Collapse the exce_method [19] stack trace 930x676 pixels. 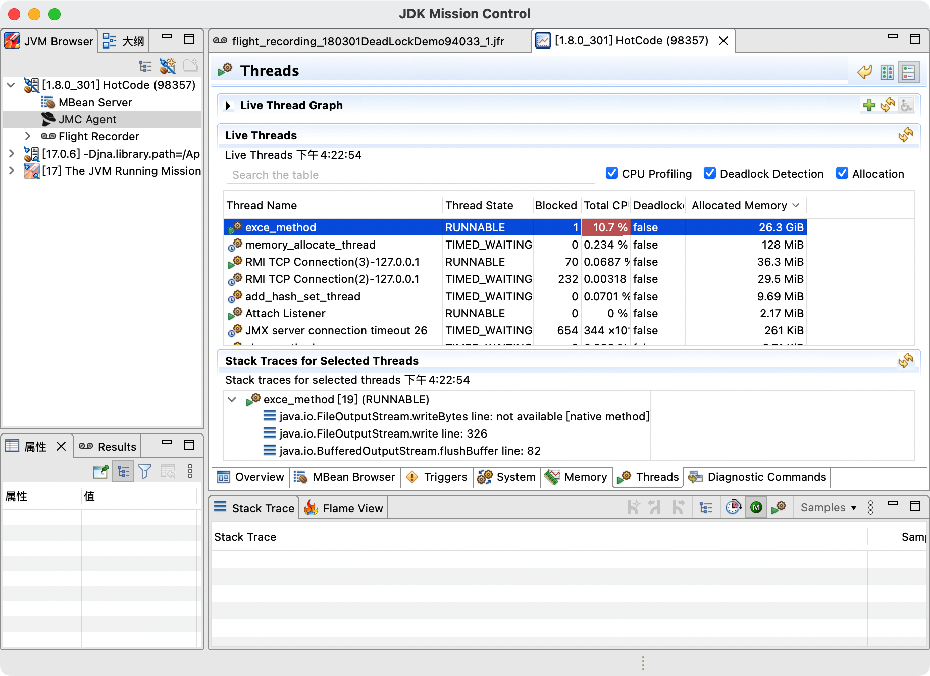point(232,399)
